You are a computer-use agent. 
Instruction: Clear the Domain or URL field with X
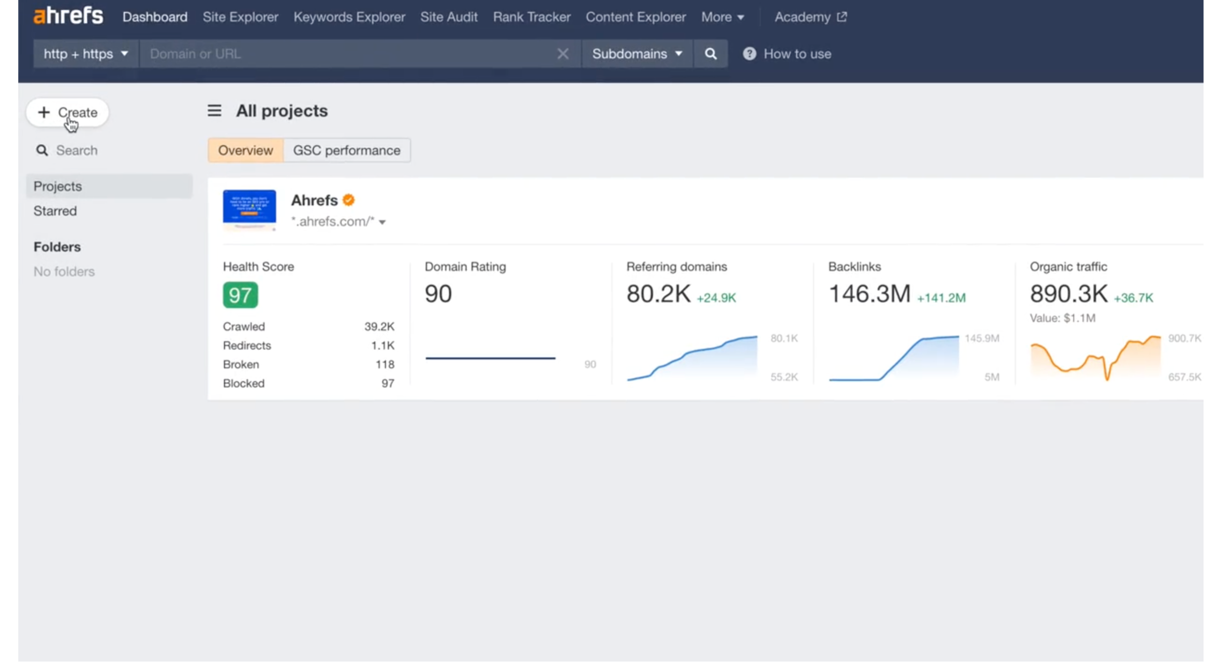[562, 53]
